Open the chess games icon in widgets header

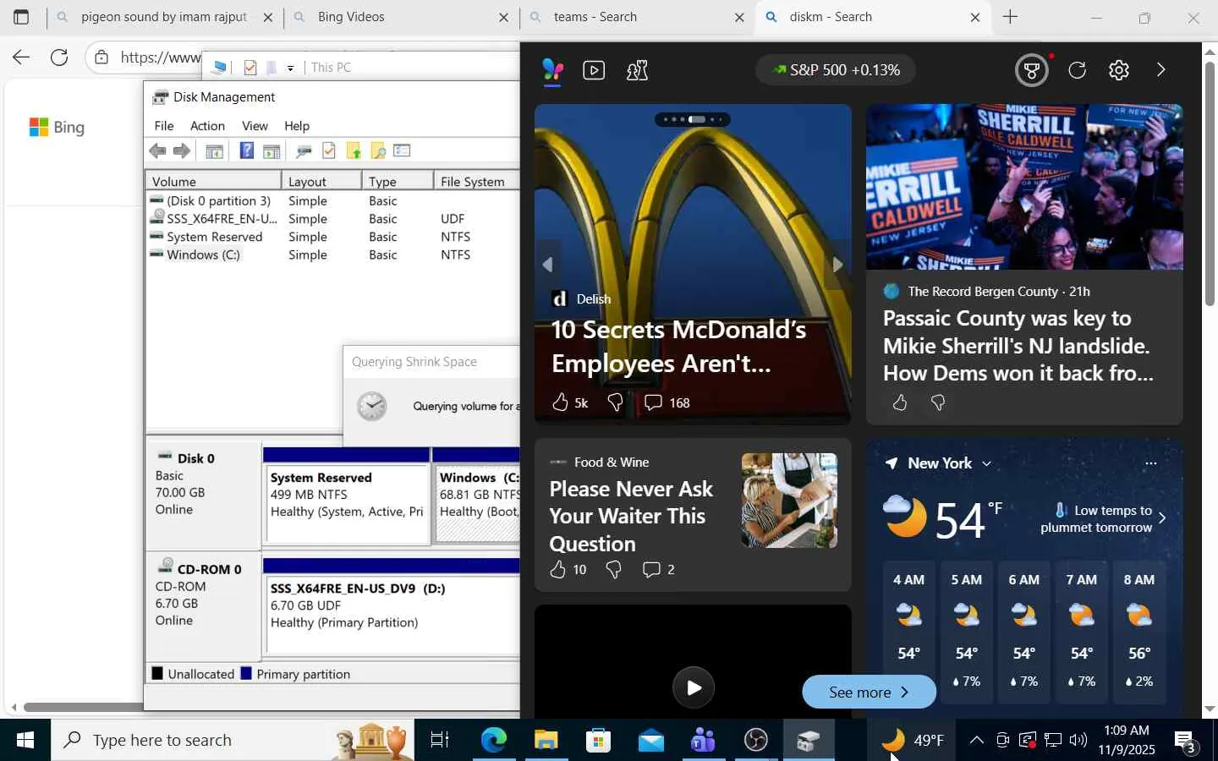637,70
